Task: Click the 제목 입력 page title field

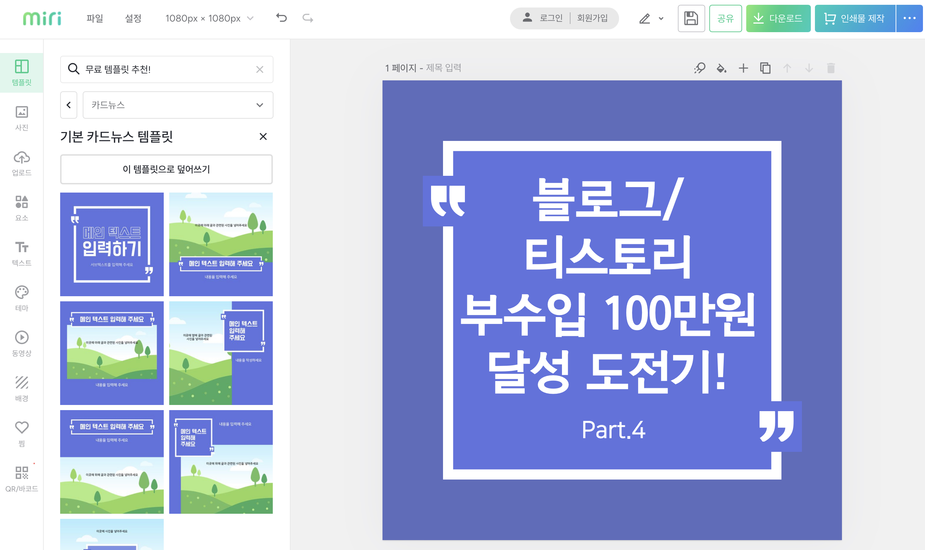Action: [443, 68]
